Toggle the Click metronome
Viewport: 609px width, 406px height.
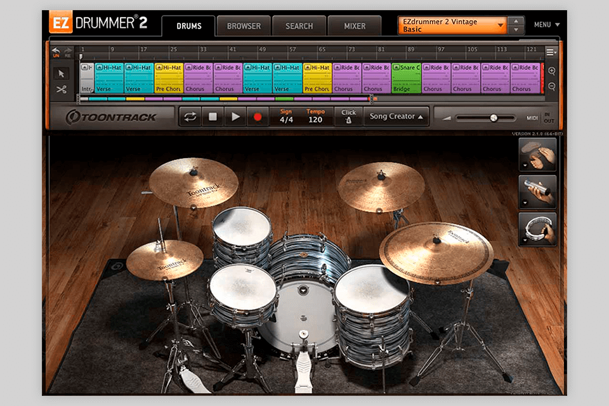click(348, 117)
